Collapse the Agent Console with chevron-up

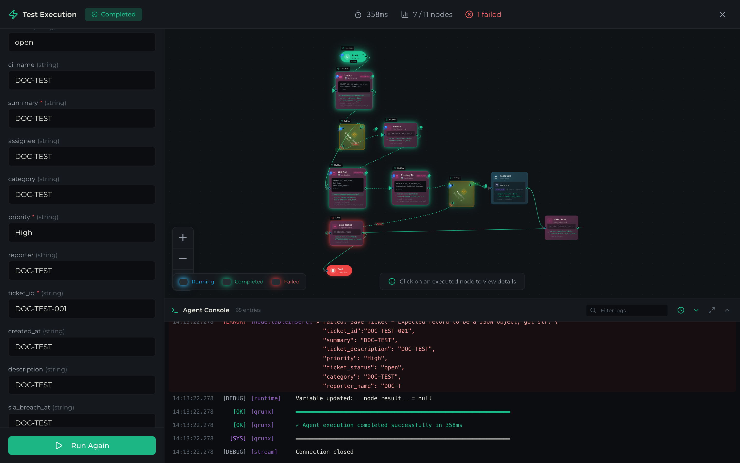(727, 310)
